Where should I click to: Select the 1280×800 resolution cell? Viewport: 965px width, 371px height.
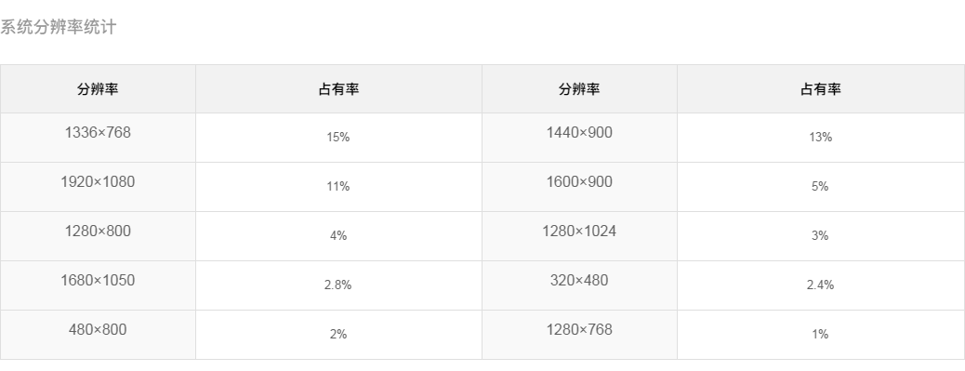click(x=98, y=236)
